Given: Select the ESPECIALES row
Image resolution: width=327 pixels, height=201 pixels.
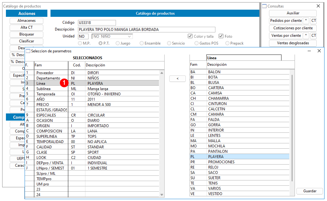Looking at the screenshot, I should tap(92, 115).
